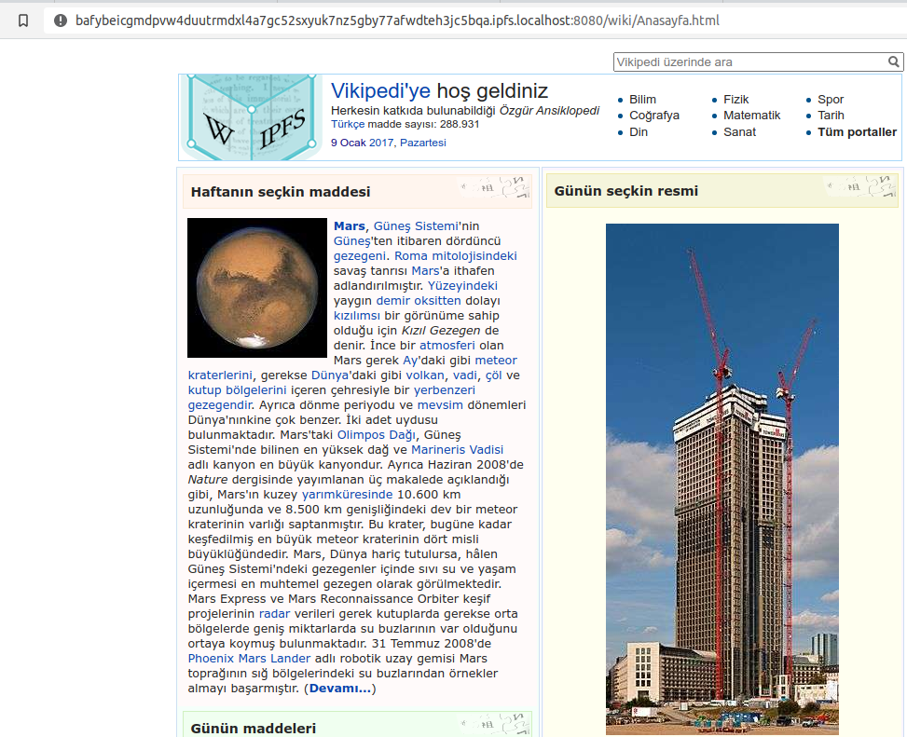Viewport: 907px width, 737px height.
Task: Click the site info icon beside URL
Action: point(61,20)
